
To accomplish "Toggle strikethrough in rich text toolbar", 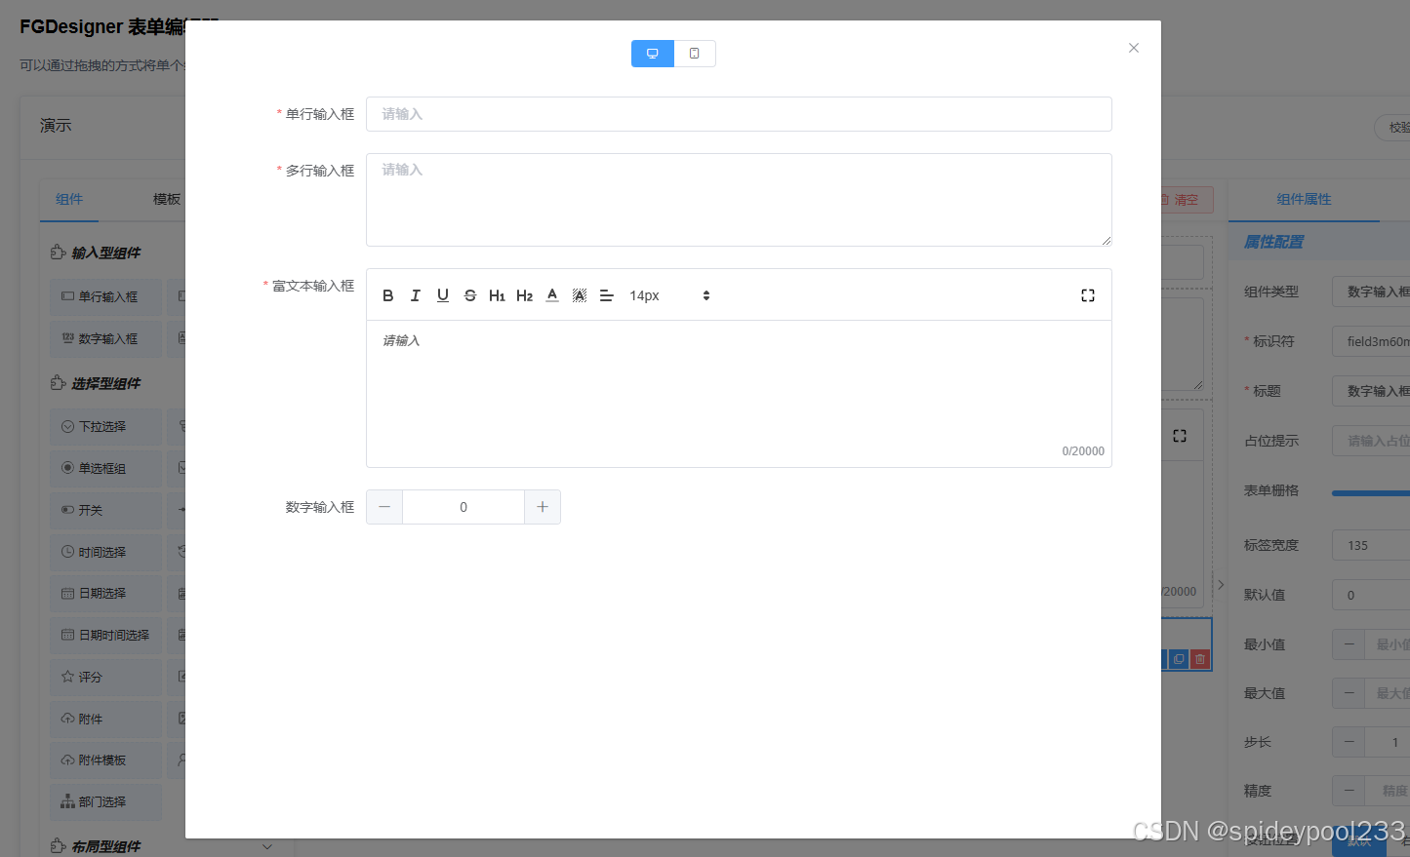I will [470, 295].
